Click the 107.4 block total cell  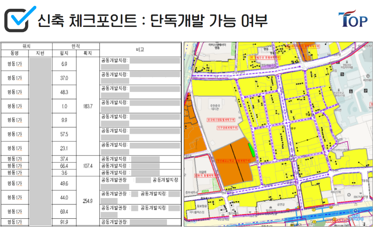(88, 166)
